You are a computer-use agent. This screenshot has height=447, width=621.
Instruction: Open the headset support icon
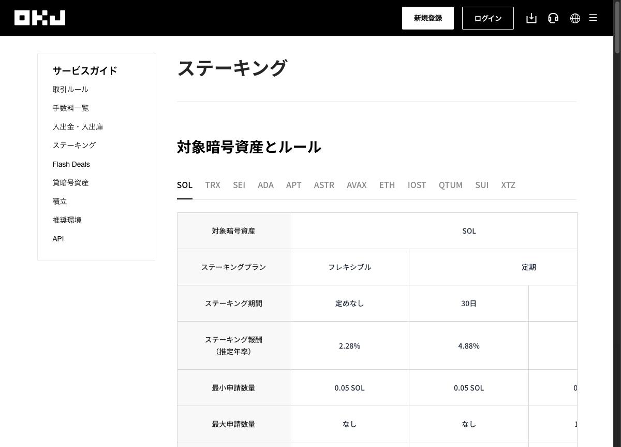pos(553,18)
